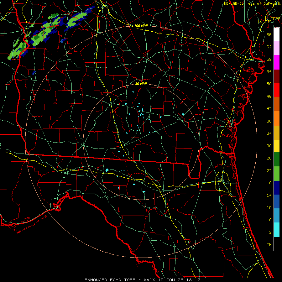The height and width of the screenshot is (282, 282).
Task: Click the "18" legend value
Action: click(269, 183)
